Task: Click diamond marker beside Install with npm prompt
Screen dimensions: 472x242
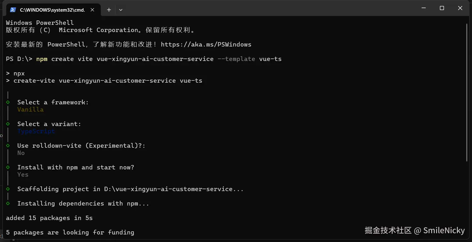Action: pyautogui.click(x=8, y=167)
